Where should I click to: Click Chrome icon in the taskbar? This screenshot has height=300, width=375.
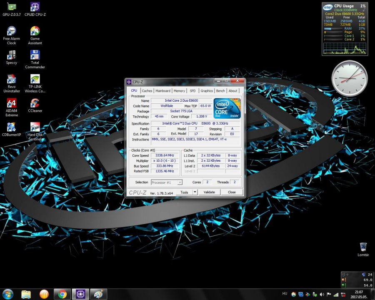(x=62, y=294)
